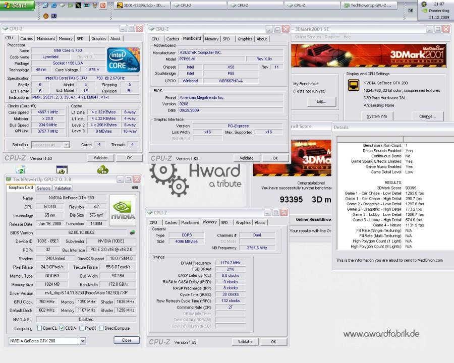Click the GPU Clock 760 MHz field in GPU-Z

click(x=46, y=301)
